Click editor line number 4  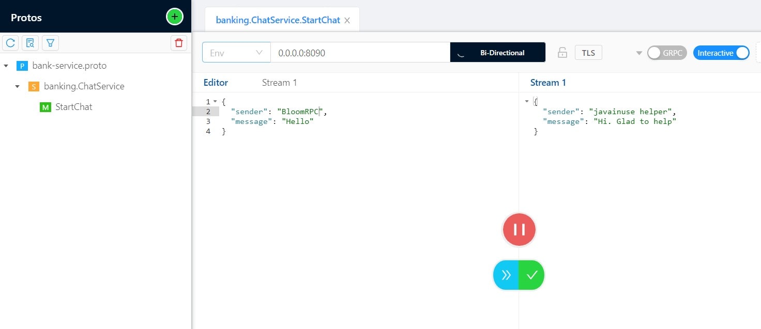208,132
